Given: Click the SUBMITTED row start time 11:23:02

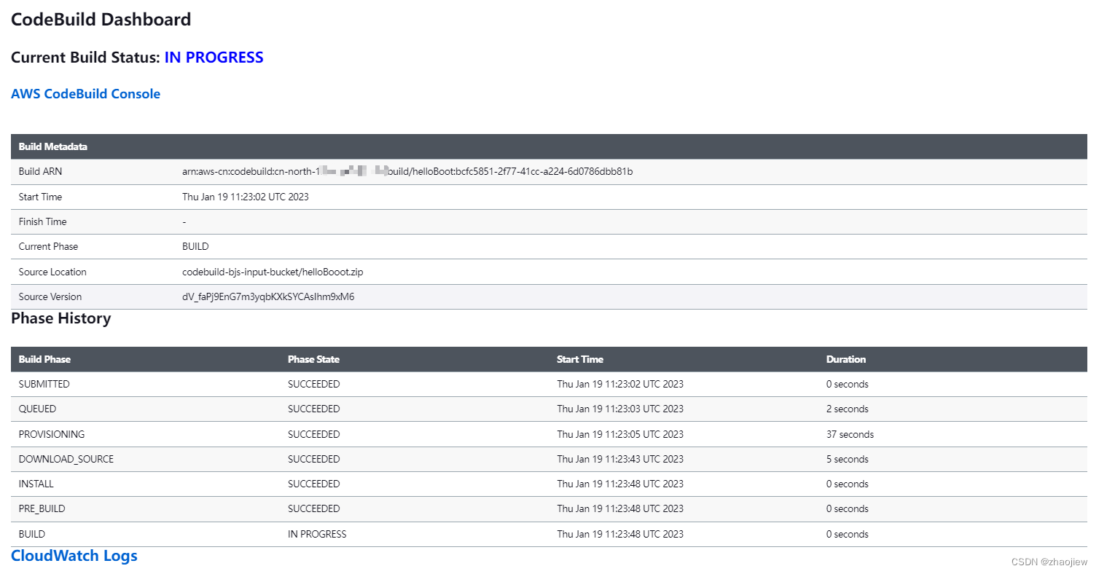Looking at the screenshot, I should click(x=620, y=384).
